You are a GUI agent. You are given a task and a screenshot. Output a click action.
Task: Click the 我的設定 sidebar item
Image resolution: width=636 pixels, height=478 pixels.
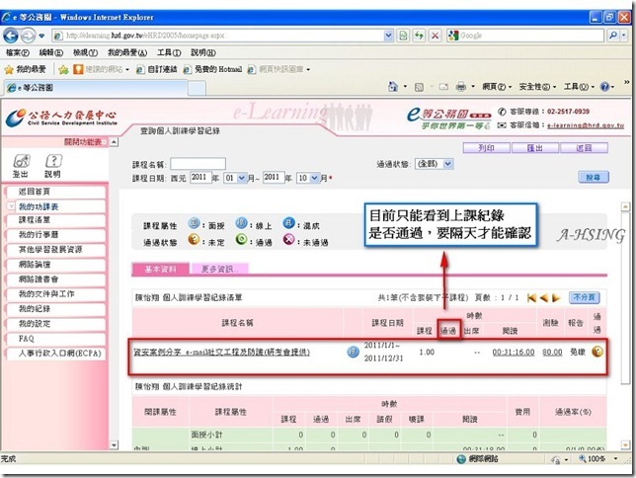[56, 324]
